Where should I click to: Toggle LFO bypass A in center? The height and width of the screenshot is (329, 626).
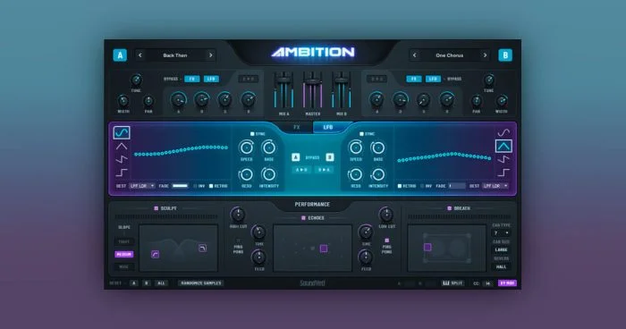[295, 157]
